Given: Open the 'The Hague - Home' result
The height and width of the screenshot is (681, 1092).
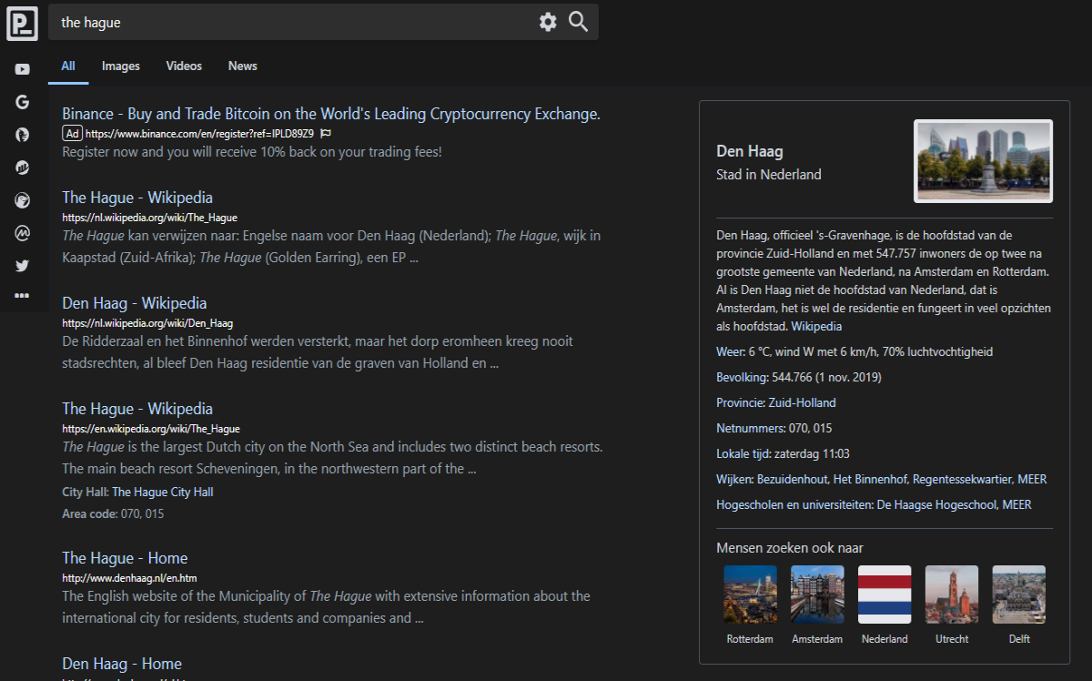Looking at the screenshot, I should click(125, 558).
